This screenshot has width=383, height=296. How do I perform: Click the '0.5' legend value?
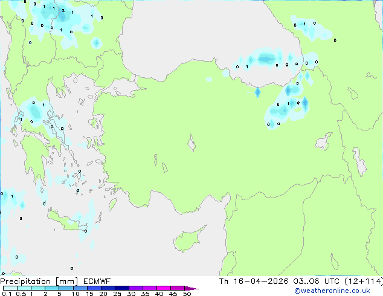pos(21,294)
